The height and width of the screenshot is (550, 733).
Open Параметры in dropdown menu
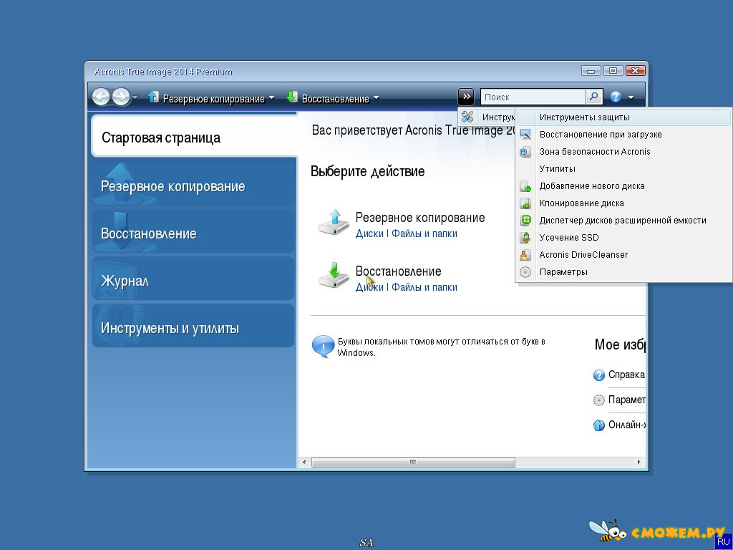(x=623, y=272)
